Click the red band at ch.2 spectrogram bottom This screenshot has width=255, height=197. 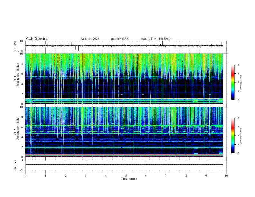(124, 157)
